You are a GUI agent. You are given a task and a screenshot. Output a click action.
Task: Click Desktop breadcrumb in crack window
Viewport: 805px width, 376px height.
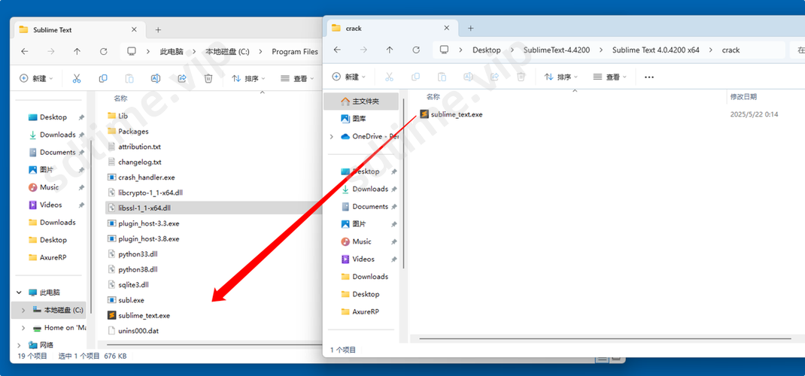(487, 50)
